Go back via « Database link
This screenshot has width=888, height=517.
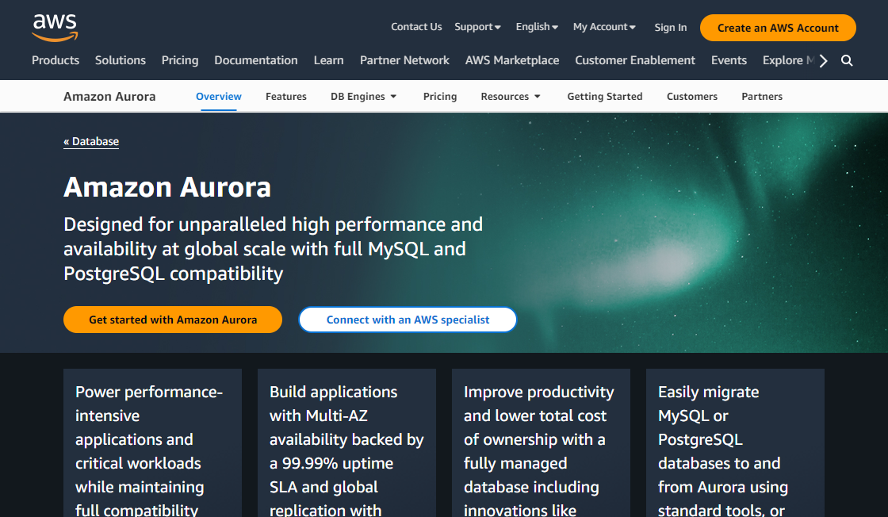(x=91, y=142)
